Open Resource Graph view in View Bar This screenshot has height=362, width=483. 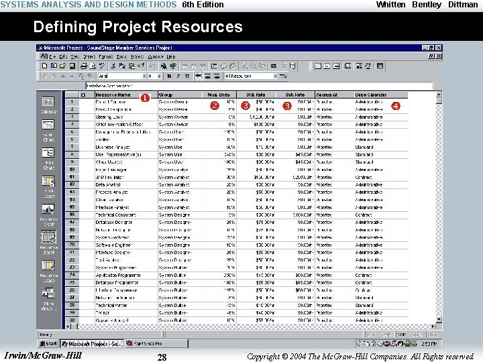pos(48,215)
